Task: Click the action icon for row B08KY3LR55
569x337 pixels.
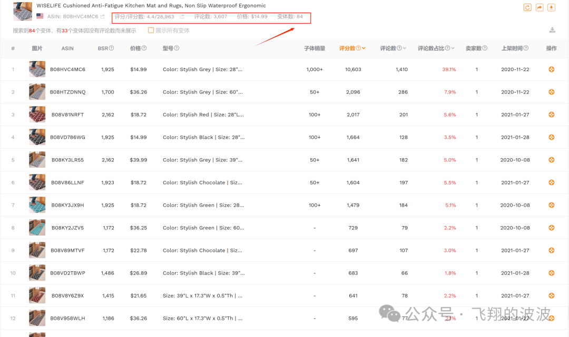Action: coord(552,160)
